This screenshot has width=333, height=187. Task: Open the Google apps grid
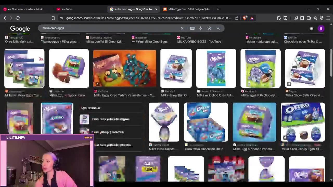pos(311,29)
